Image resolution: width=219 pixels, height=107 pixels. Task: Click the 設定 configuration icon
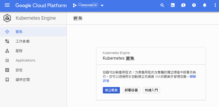pyautogui.click(x=7, y=70)
